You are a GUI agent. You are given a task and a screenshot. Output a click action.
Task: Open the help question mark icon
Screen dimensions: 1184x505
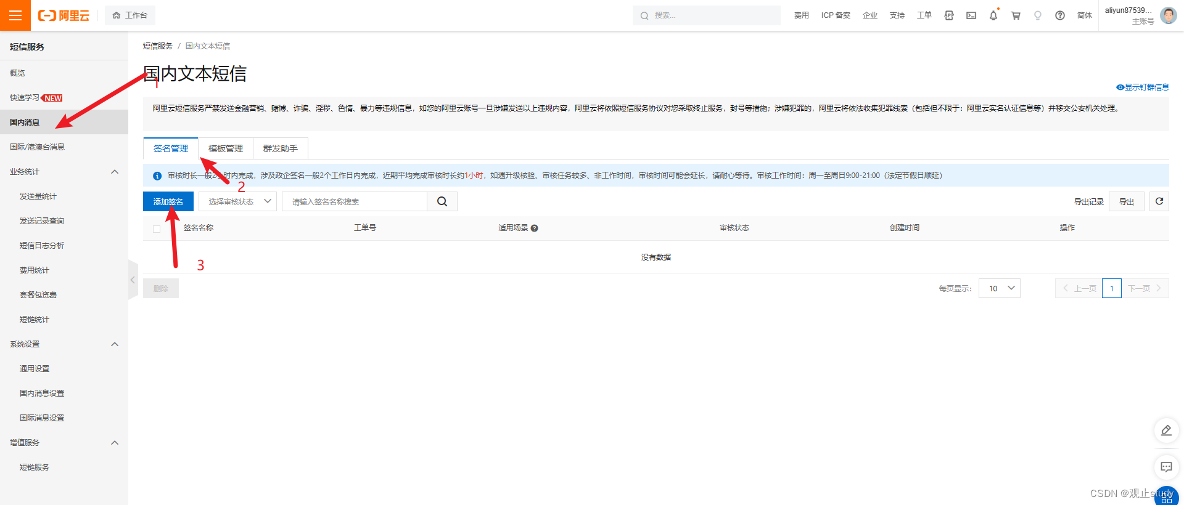(1060, 15)
